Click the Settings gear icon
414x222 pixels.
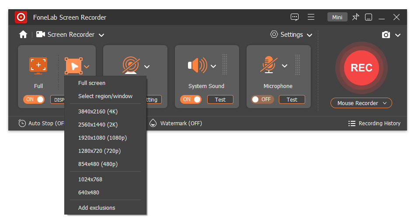click(x=274, y=35)
